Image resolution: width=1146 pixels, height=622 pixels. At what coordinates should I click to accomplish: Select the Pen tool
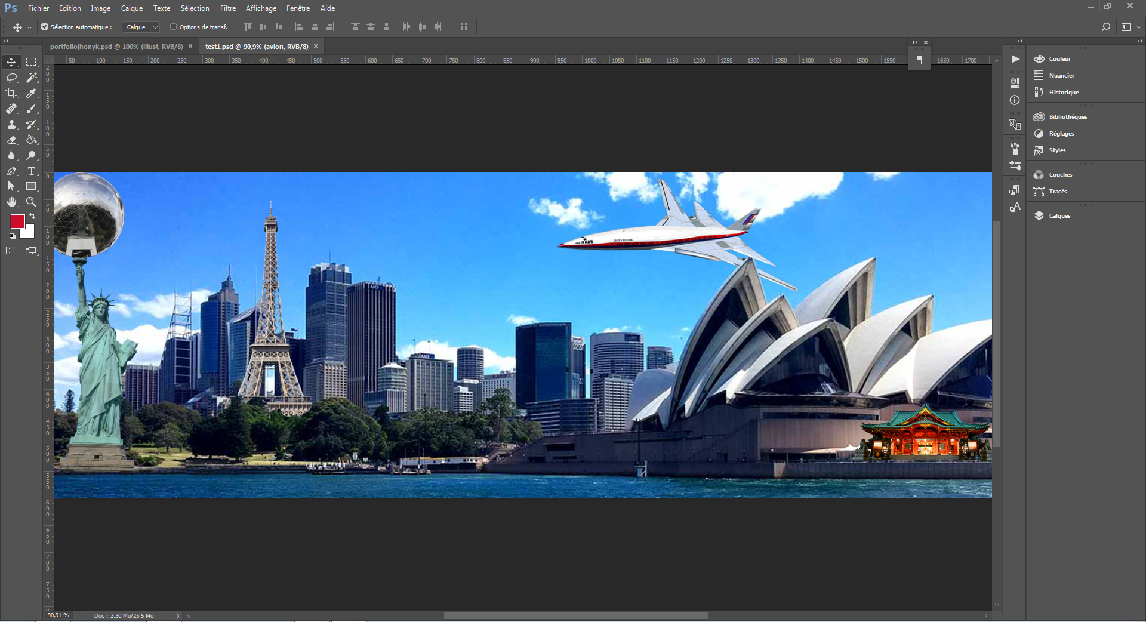[11, 171]
